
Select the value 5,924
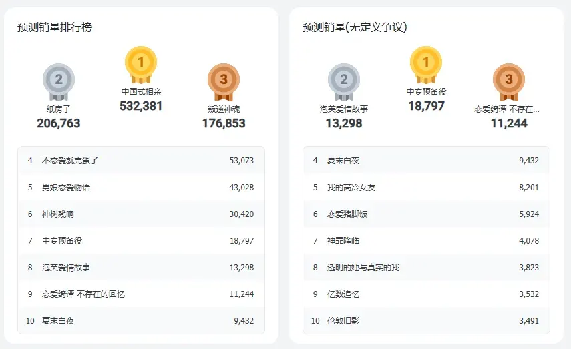(x=529, y=214)
